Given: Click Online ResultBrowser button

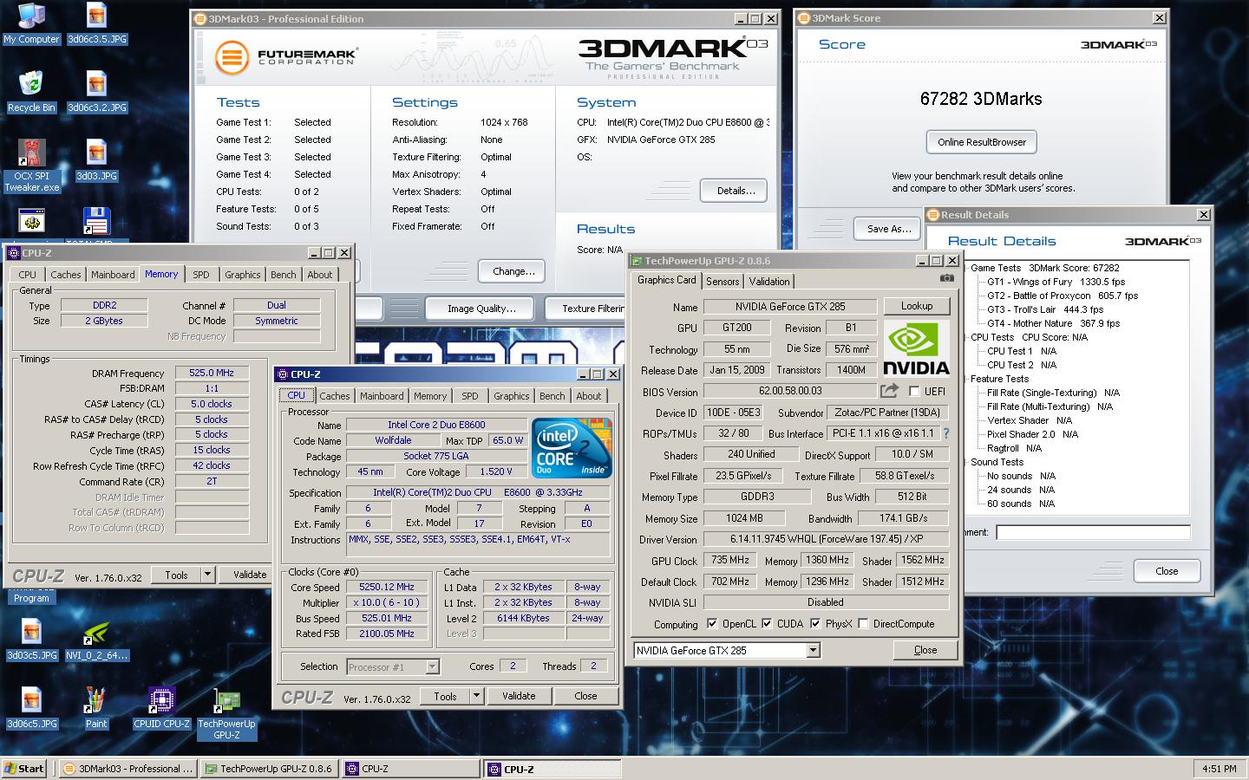Looking at the screenshot, I should [981, 142].
